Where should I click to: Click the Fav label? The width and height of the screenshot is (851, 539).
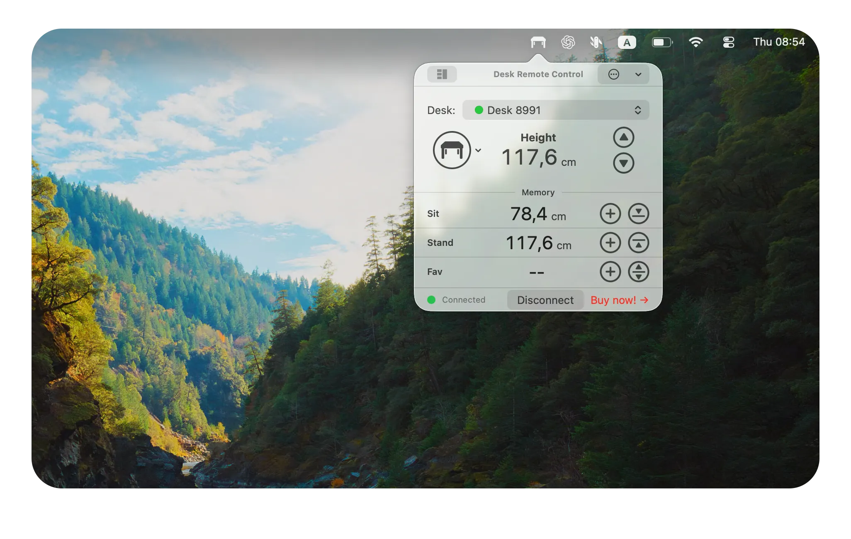[x=435, y=272]
